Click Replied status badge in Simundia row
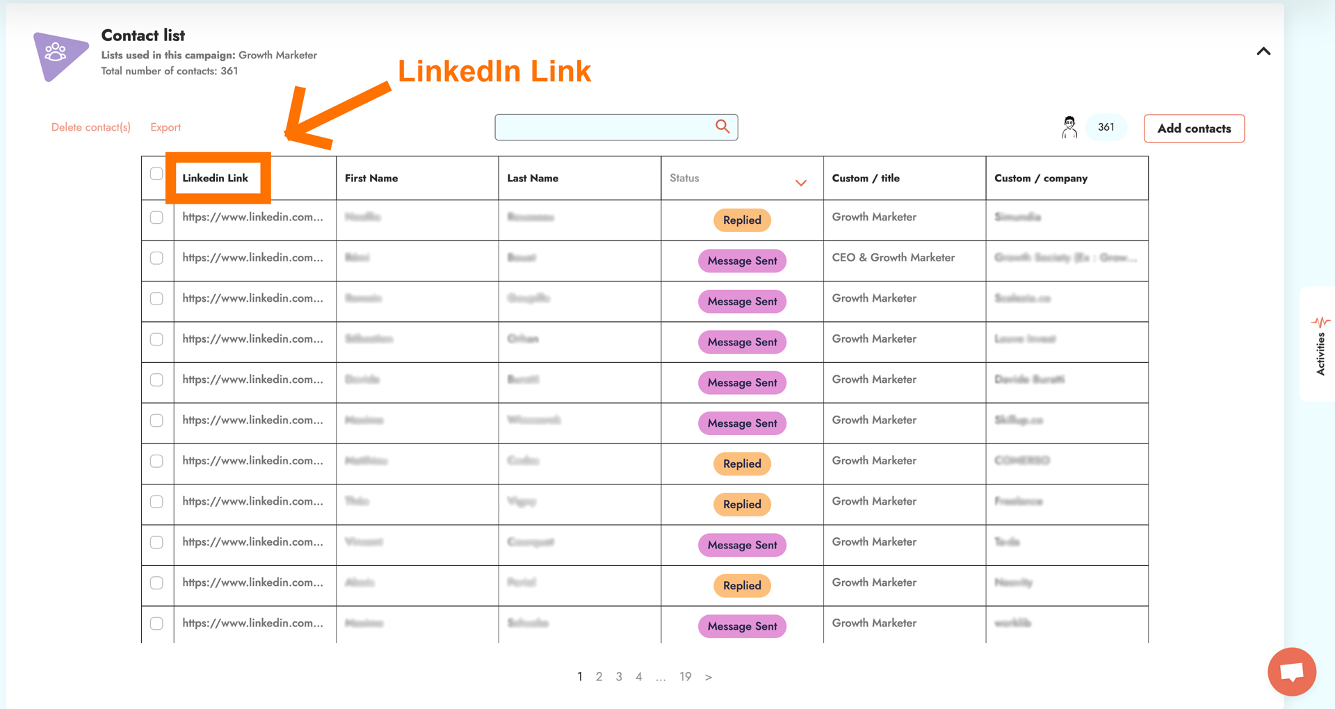Screen dimensions: 1335x709 (742, 220)
